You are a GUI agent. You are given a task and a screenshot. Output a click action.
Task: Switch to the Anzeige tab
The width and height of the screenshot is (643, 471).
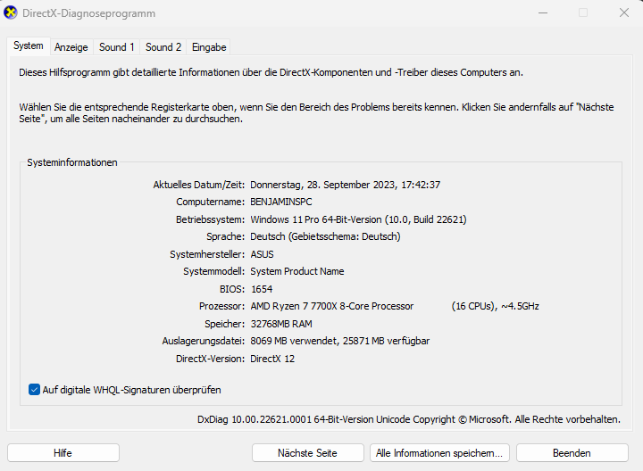coord(71,47)
